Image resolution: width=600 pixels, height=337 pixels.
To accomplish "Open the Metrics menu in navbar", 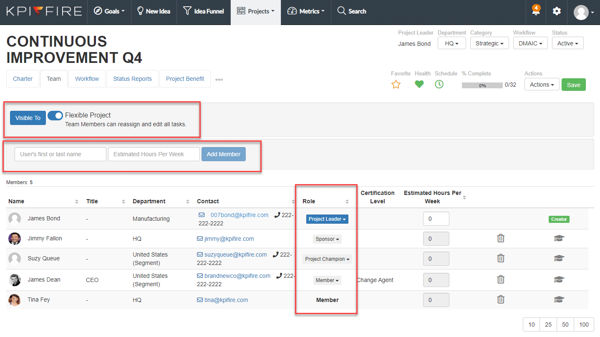I will pos(306,11).
